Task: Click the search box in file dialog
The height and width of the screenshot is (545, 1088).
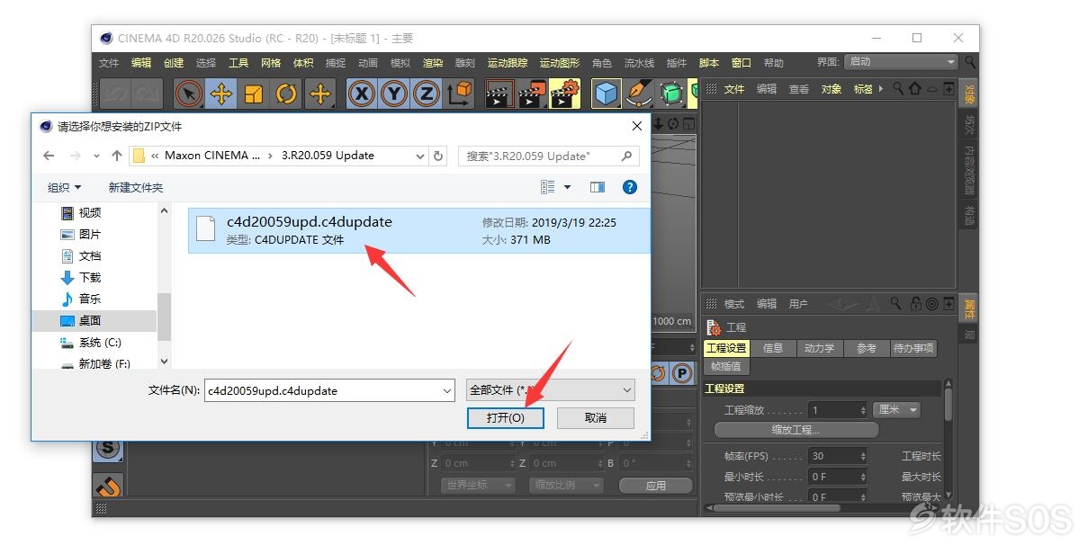Action: [x=549, y=156]
